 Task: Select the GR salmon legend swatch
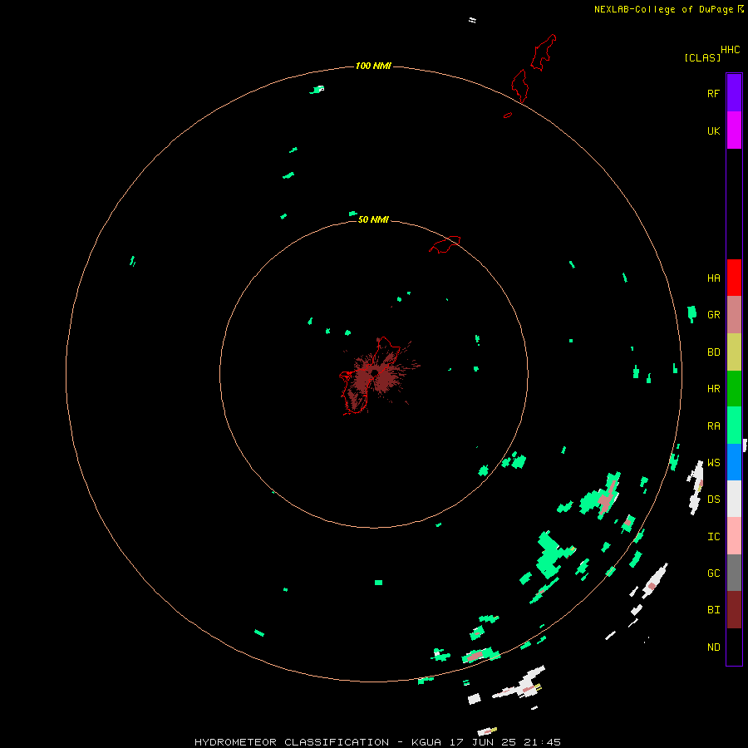(x=734, y=315)
